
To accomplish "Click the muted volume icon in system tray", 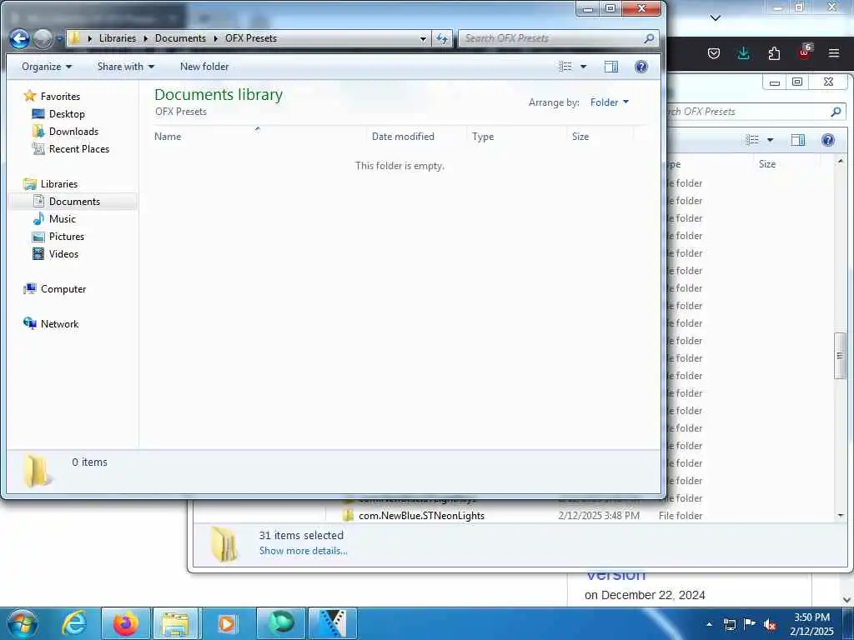I will [770, 625].
